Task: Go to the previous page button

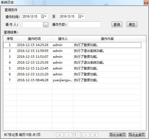Action: [x=69, y=135]
